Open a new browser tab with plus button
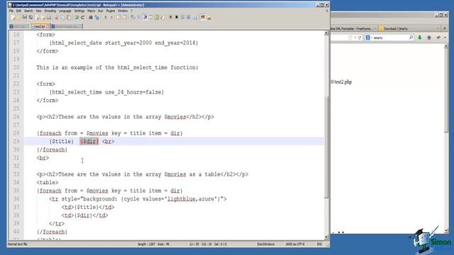 (445, 28)
